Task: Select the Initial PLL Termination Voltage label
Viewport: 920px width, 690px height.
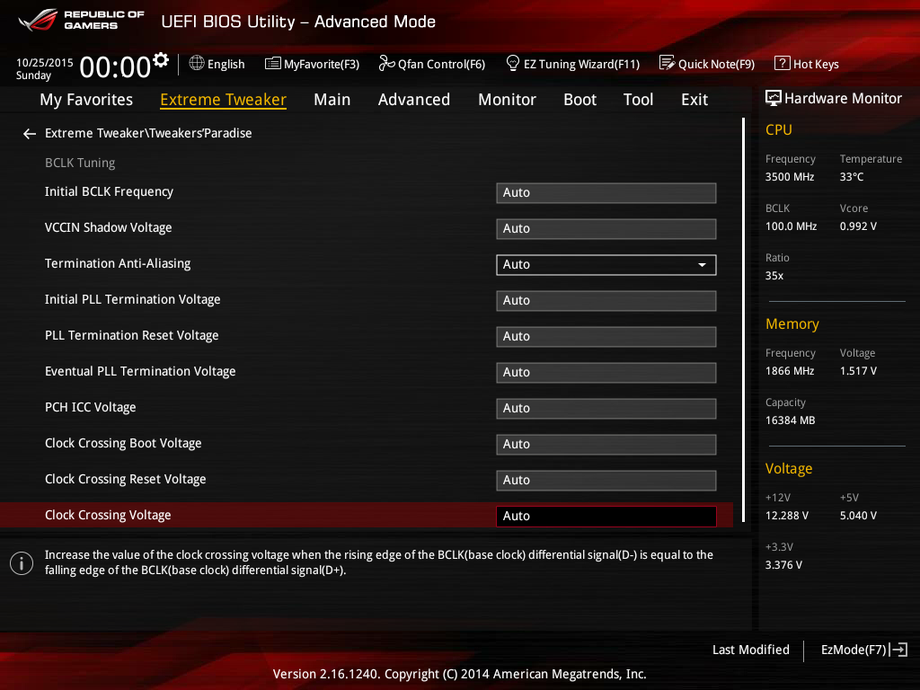Action: [133, 300]
